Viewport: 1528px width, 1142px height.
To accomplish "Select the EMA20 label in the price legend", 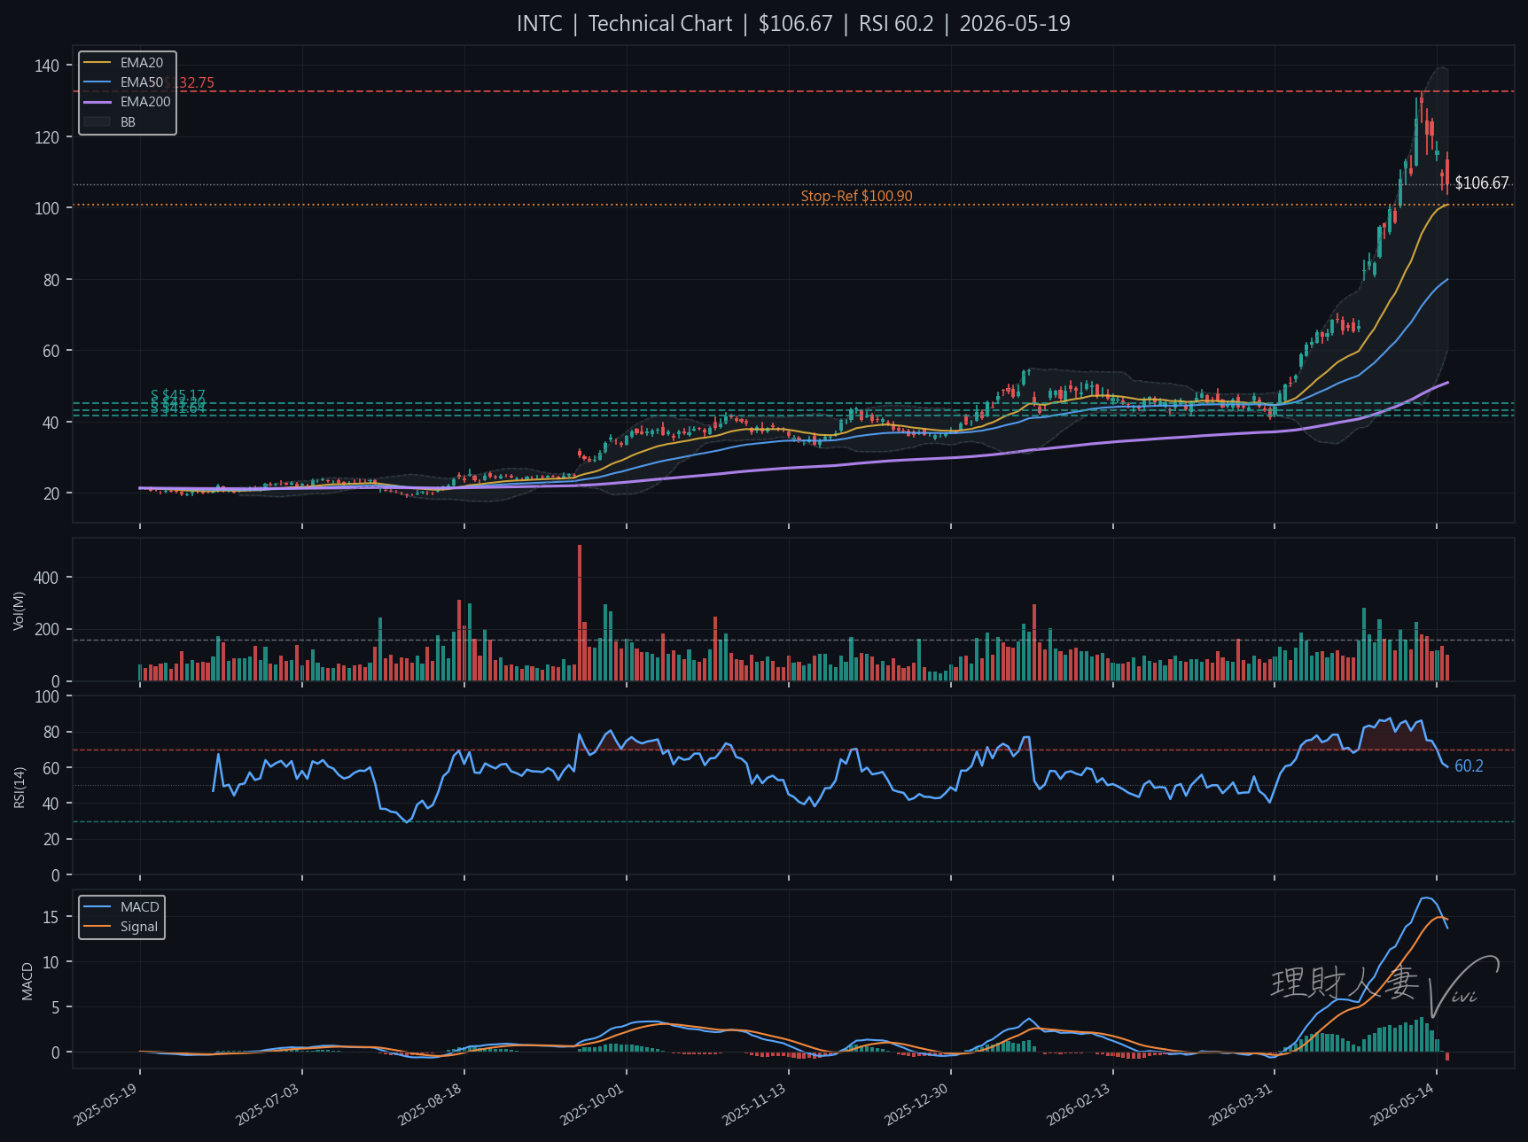I will tap(142, 63).
